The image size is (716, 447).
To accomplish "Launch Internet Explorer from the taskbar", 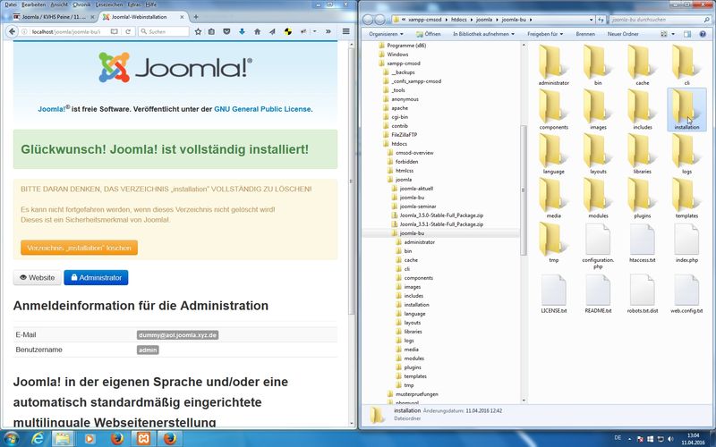I will point(38,439).
